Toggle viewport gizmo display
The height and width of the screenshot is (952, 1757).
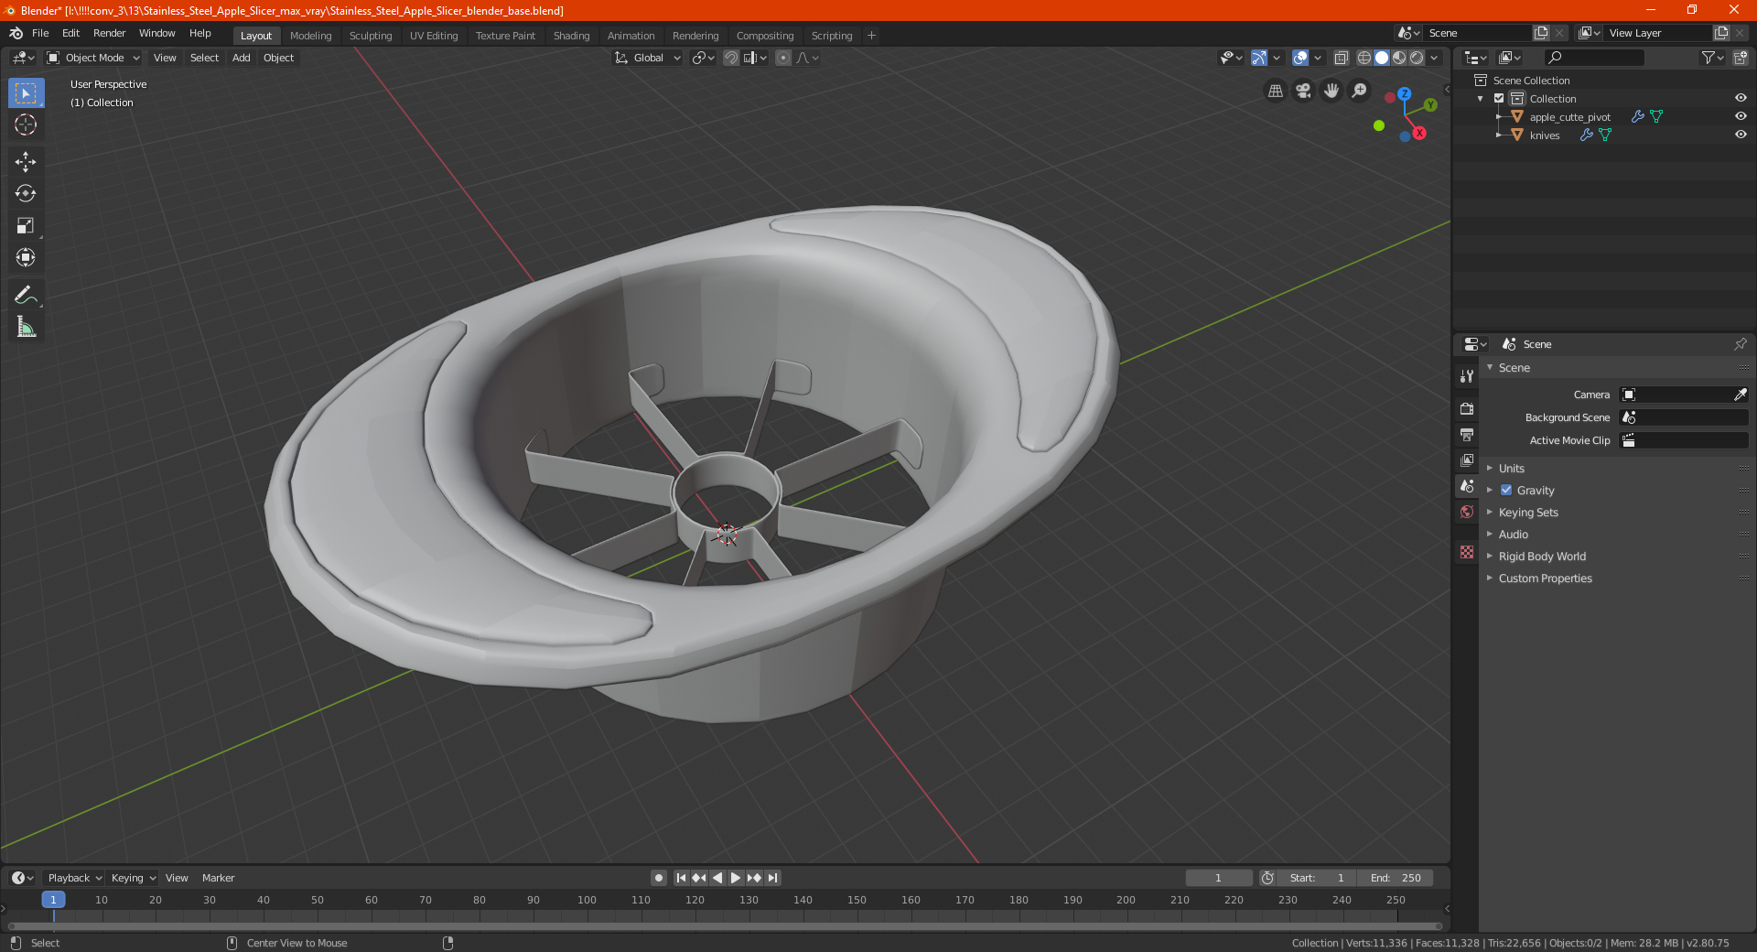pyautogui.click(x=1259, y=58)
